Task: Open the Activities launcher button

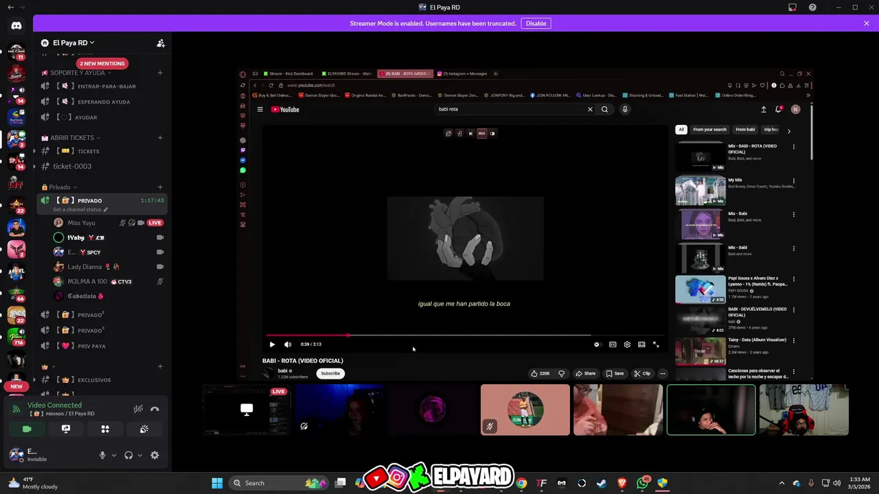Action: 105,429
